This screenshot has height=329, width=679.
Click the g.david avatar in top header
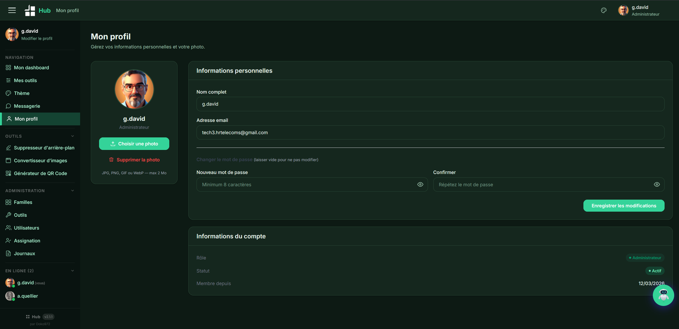(623, 10)
